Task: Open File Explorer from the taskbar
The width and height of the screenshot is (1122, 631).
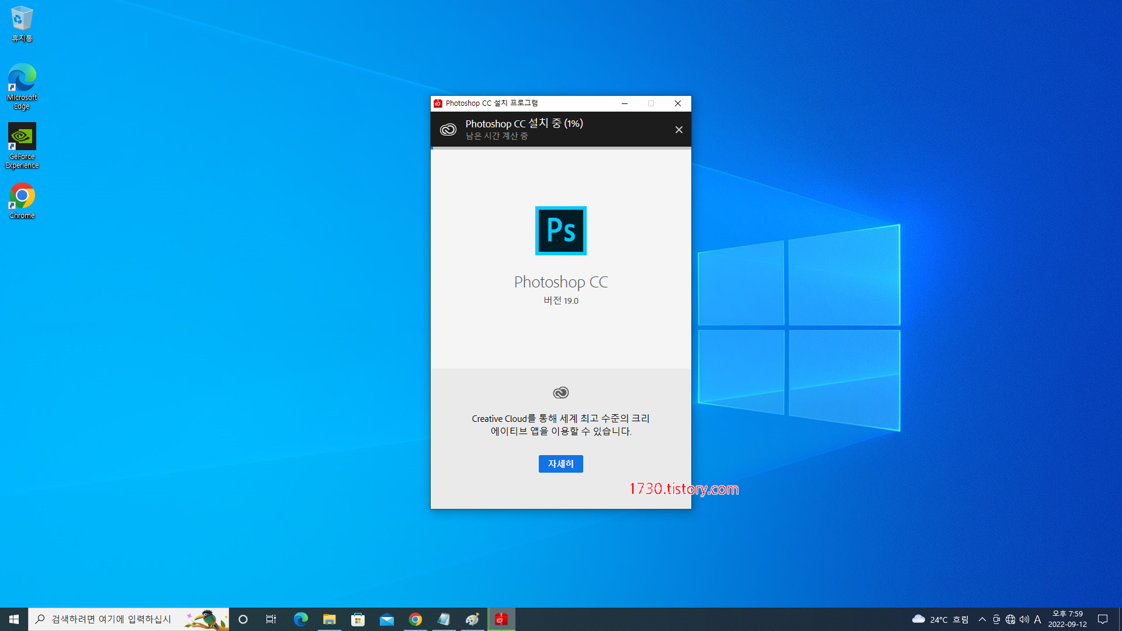Action: pyautogui.click(x=329, y=619)
